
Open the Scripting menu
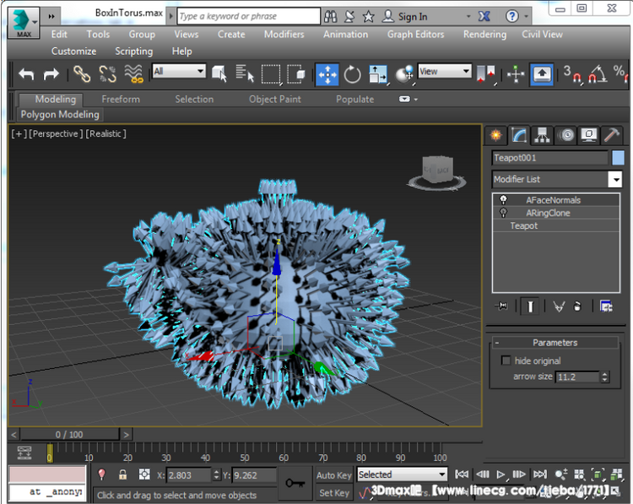coord(133,51)
